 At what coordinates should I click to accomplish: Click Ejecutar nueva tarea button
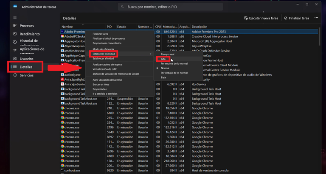tap(261, 18)
